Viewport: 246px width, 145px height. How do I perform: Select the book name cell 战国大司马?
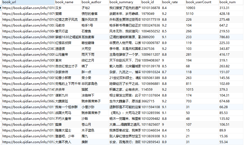(x=68, y=113)
